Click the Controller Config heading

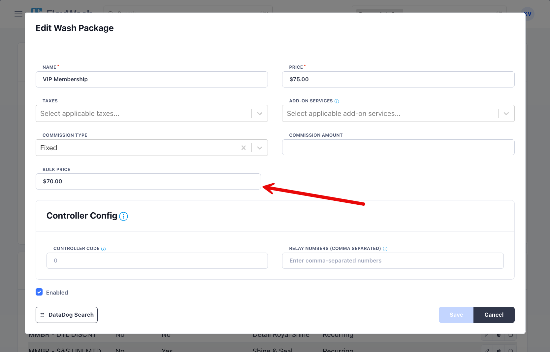click(82, 216)
